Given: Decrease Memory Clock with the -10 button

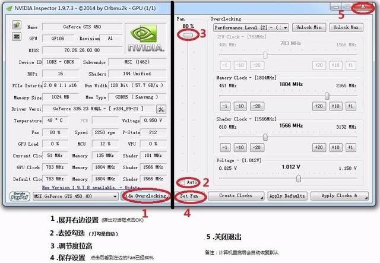Looking at the screenshot, I should [240, 106].
